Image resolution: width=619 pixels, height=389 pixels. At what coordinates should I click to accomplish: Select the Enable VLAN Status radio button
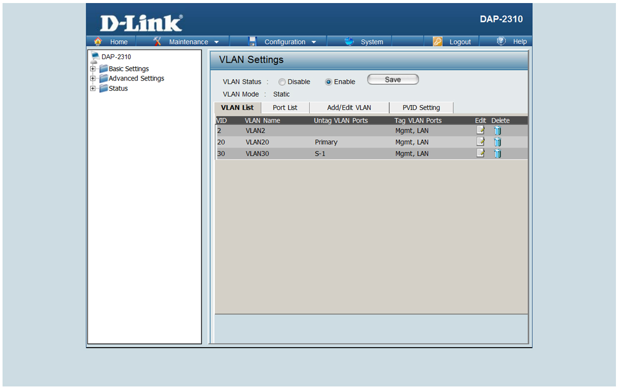[329, 82]
